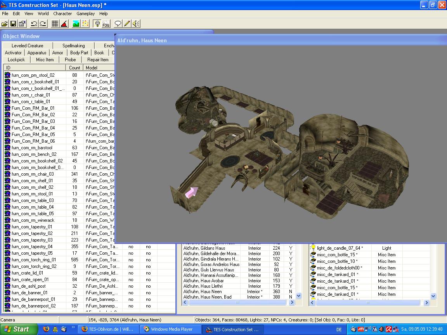
Task: Open the sound editor speaker icon
Action: coord(136,24)
